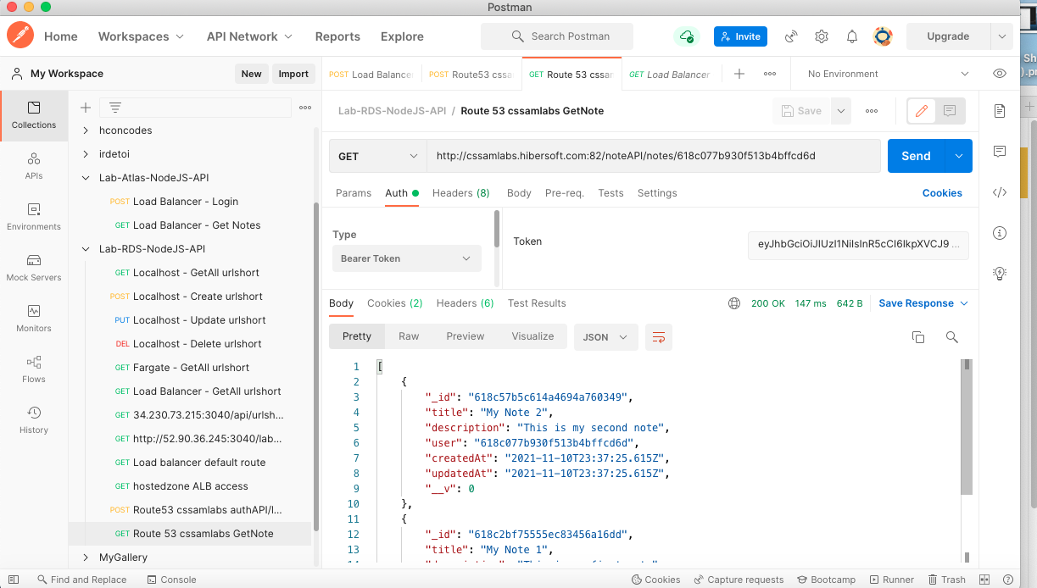The image size is (1037, 588).
Task: Click the request URL field
Action: [x=653, y=156]
